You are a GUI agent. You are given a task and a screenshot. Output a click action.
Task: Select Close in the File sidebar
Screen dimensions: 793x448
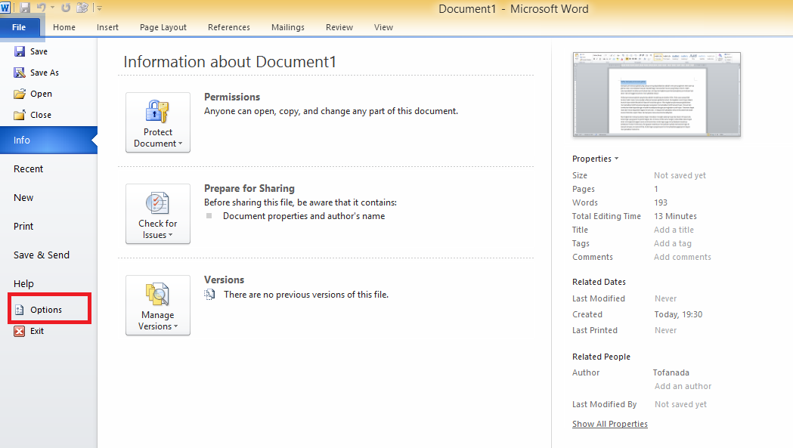click(33, 116)
